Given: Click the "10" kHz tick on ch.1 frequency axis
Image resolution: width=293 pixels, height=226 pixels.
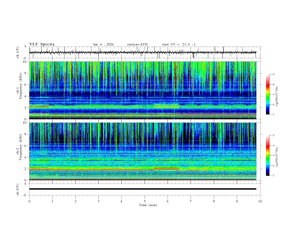Looking at the screenshot, I should pyautogui.click(x=25, y=62).
